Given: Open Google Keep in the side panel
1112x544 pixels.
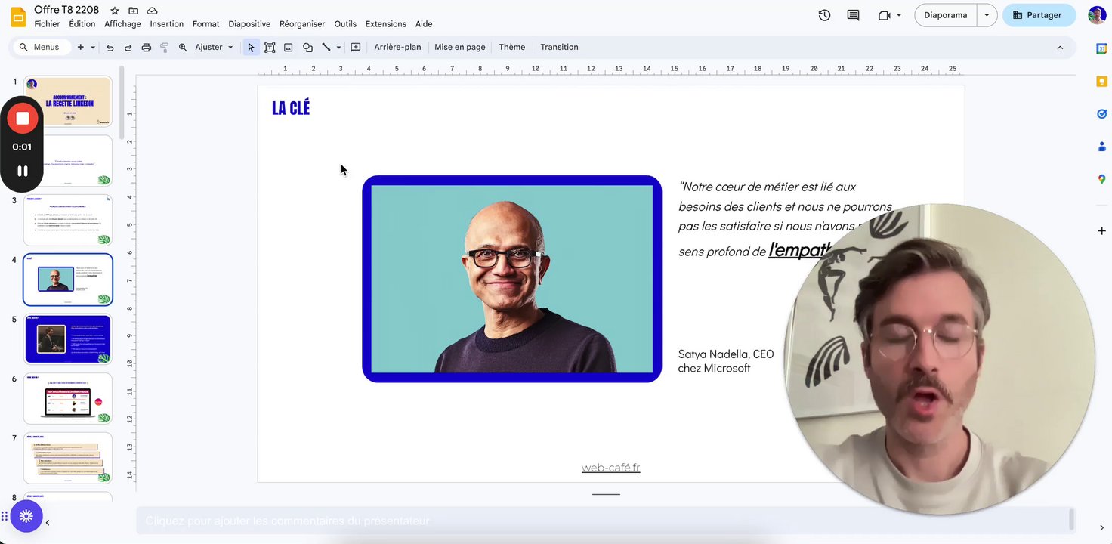Looking at the screenshot, I should [x=1101, y=81].
